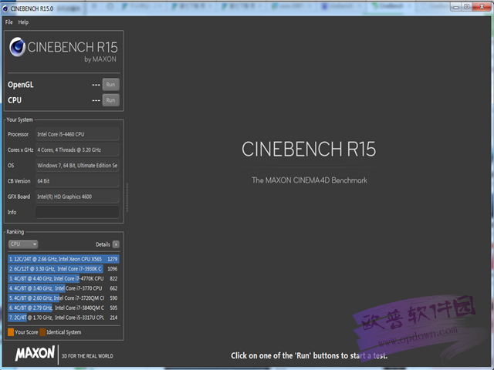Click the OpenGL label
Screen dimensions: 494x370
(x=21, y=85)
